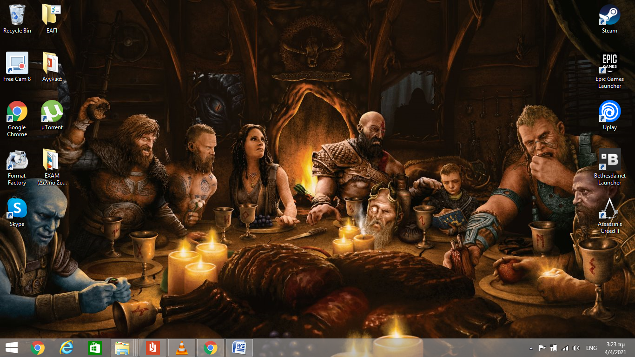The width and height of the screenshot is (635, 357).
Task: Open the network signal tray icon
Action: [565, 348]
